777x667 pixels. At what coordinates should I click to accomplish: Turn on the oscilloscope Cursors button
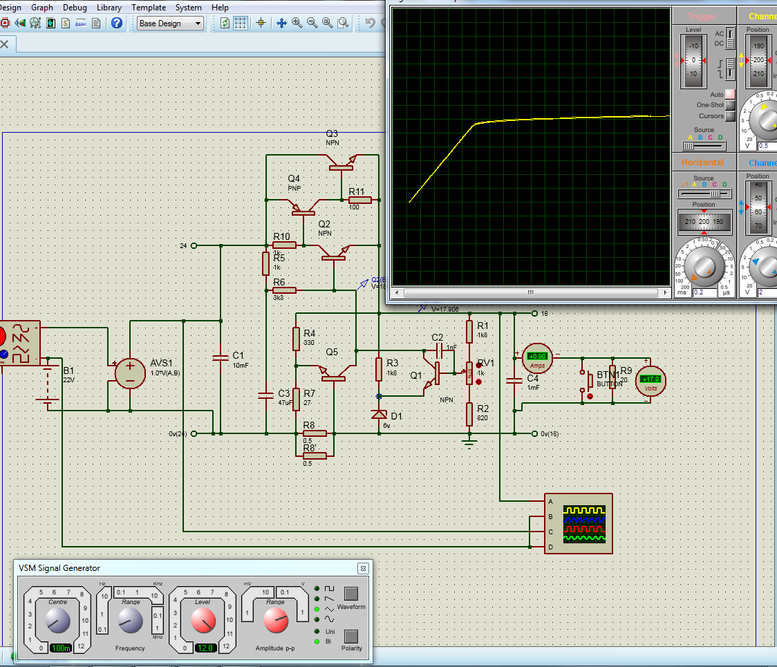729,116
